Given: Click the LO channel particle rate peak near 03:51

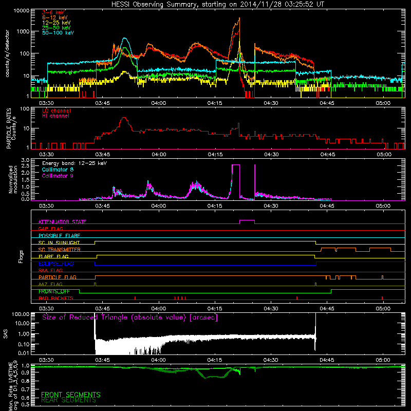Looking at the screenshot, I should [x=124, y=118].
